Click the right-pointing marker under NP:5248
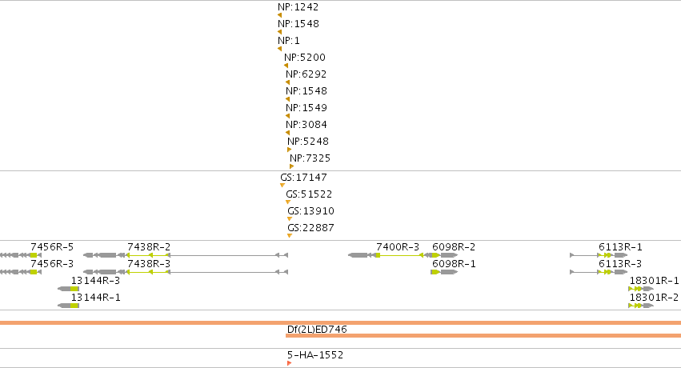Viewport: 681px width, 368px height. (x=289, y=150)
